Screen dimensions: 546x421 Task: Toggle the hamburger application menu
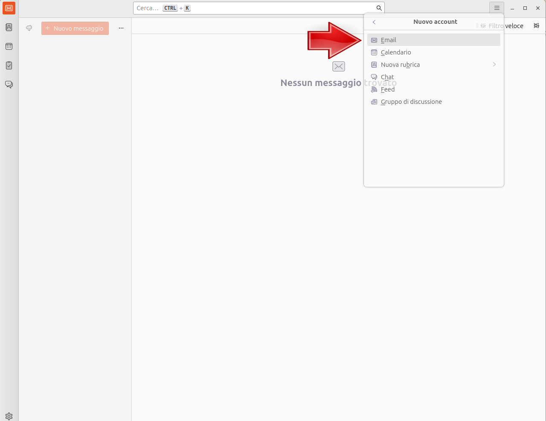point(497,8)
